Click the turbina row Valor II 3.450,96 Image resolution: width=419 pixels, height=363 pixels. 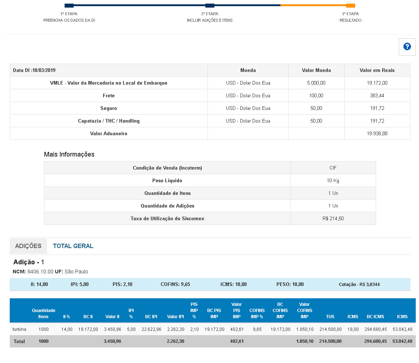(113, 329)
